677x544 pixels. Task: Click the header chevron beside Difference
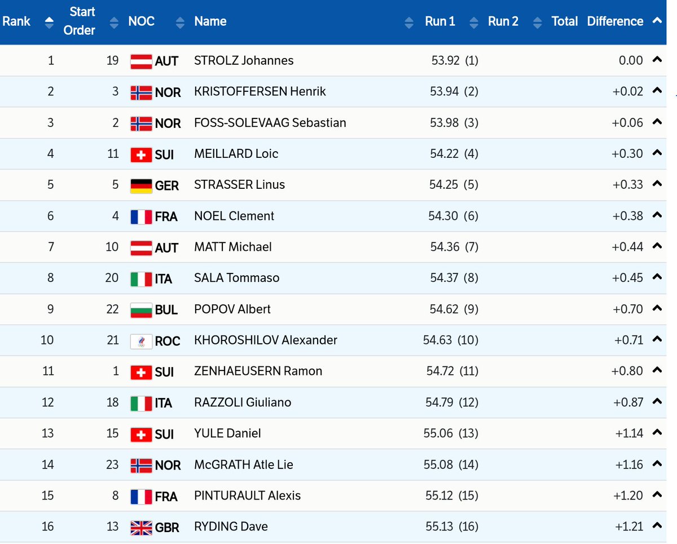(656, 21)
